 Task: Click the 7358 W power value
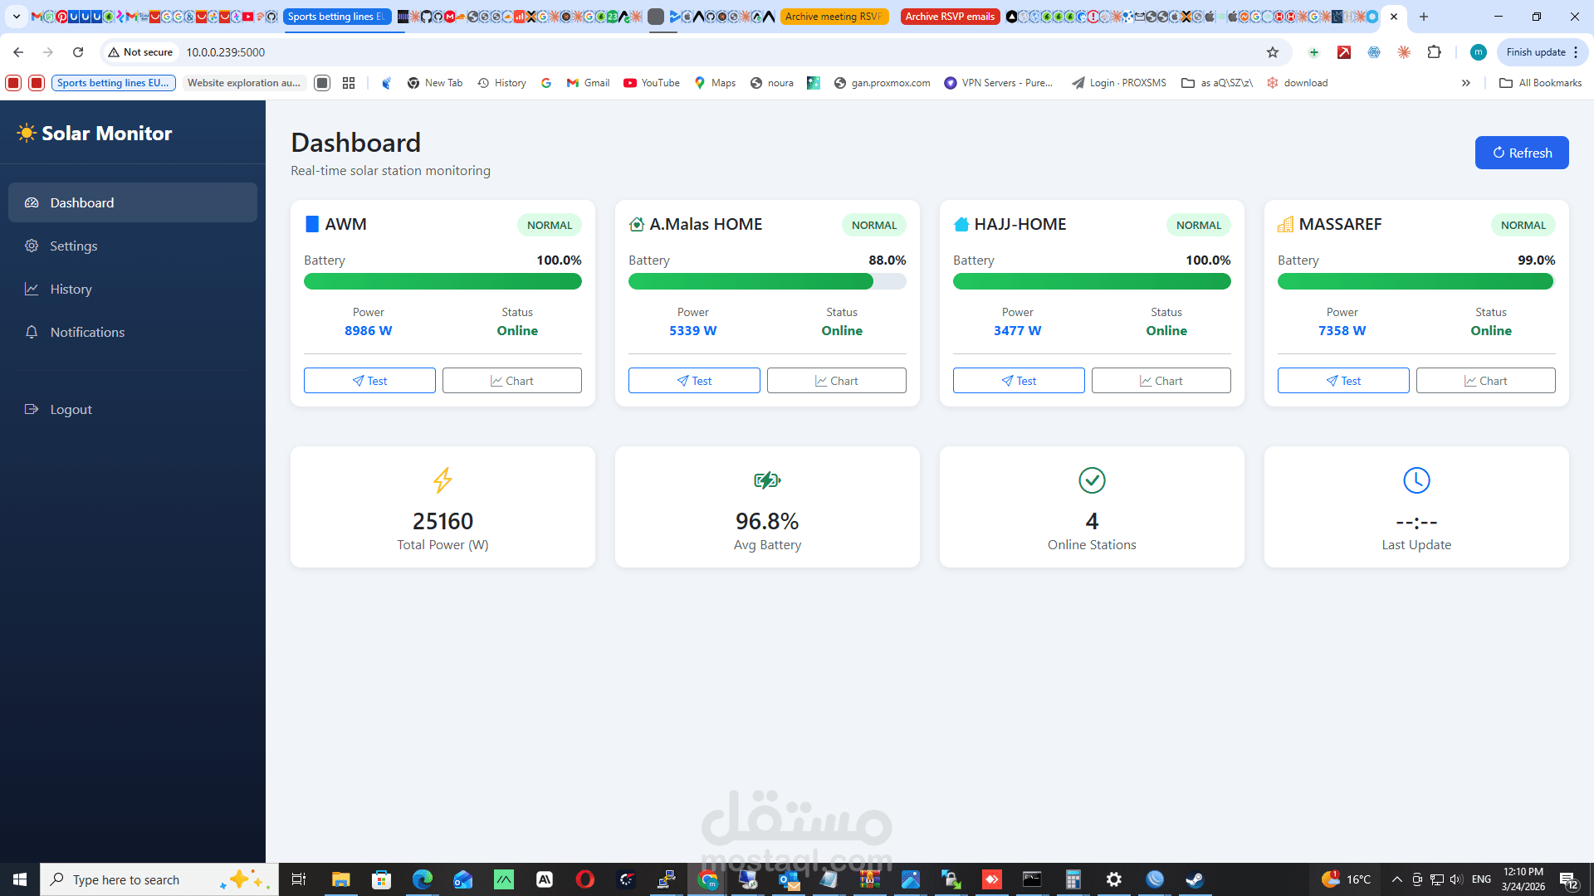point(1342,330)
